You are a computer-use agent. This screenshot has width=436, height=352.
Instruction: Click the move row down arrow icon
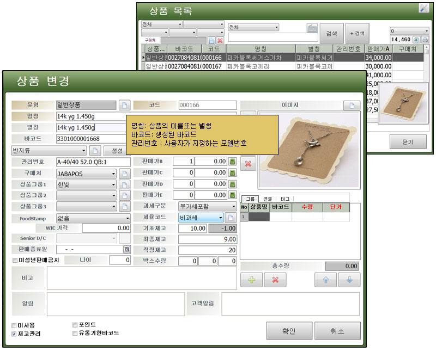[349, 280]
